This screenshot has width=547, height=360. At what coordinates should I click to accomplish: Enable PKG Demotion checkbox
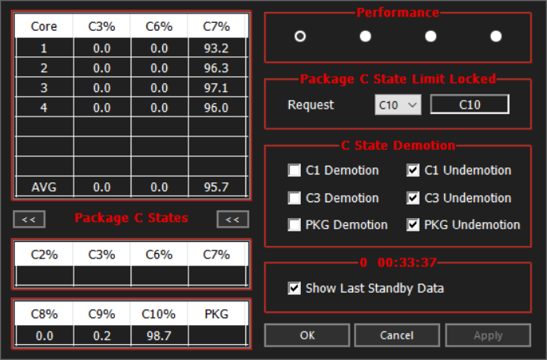294,224
